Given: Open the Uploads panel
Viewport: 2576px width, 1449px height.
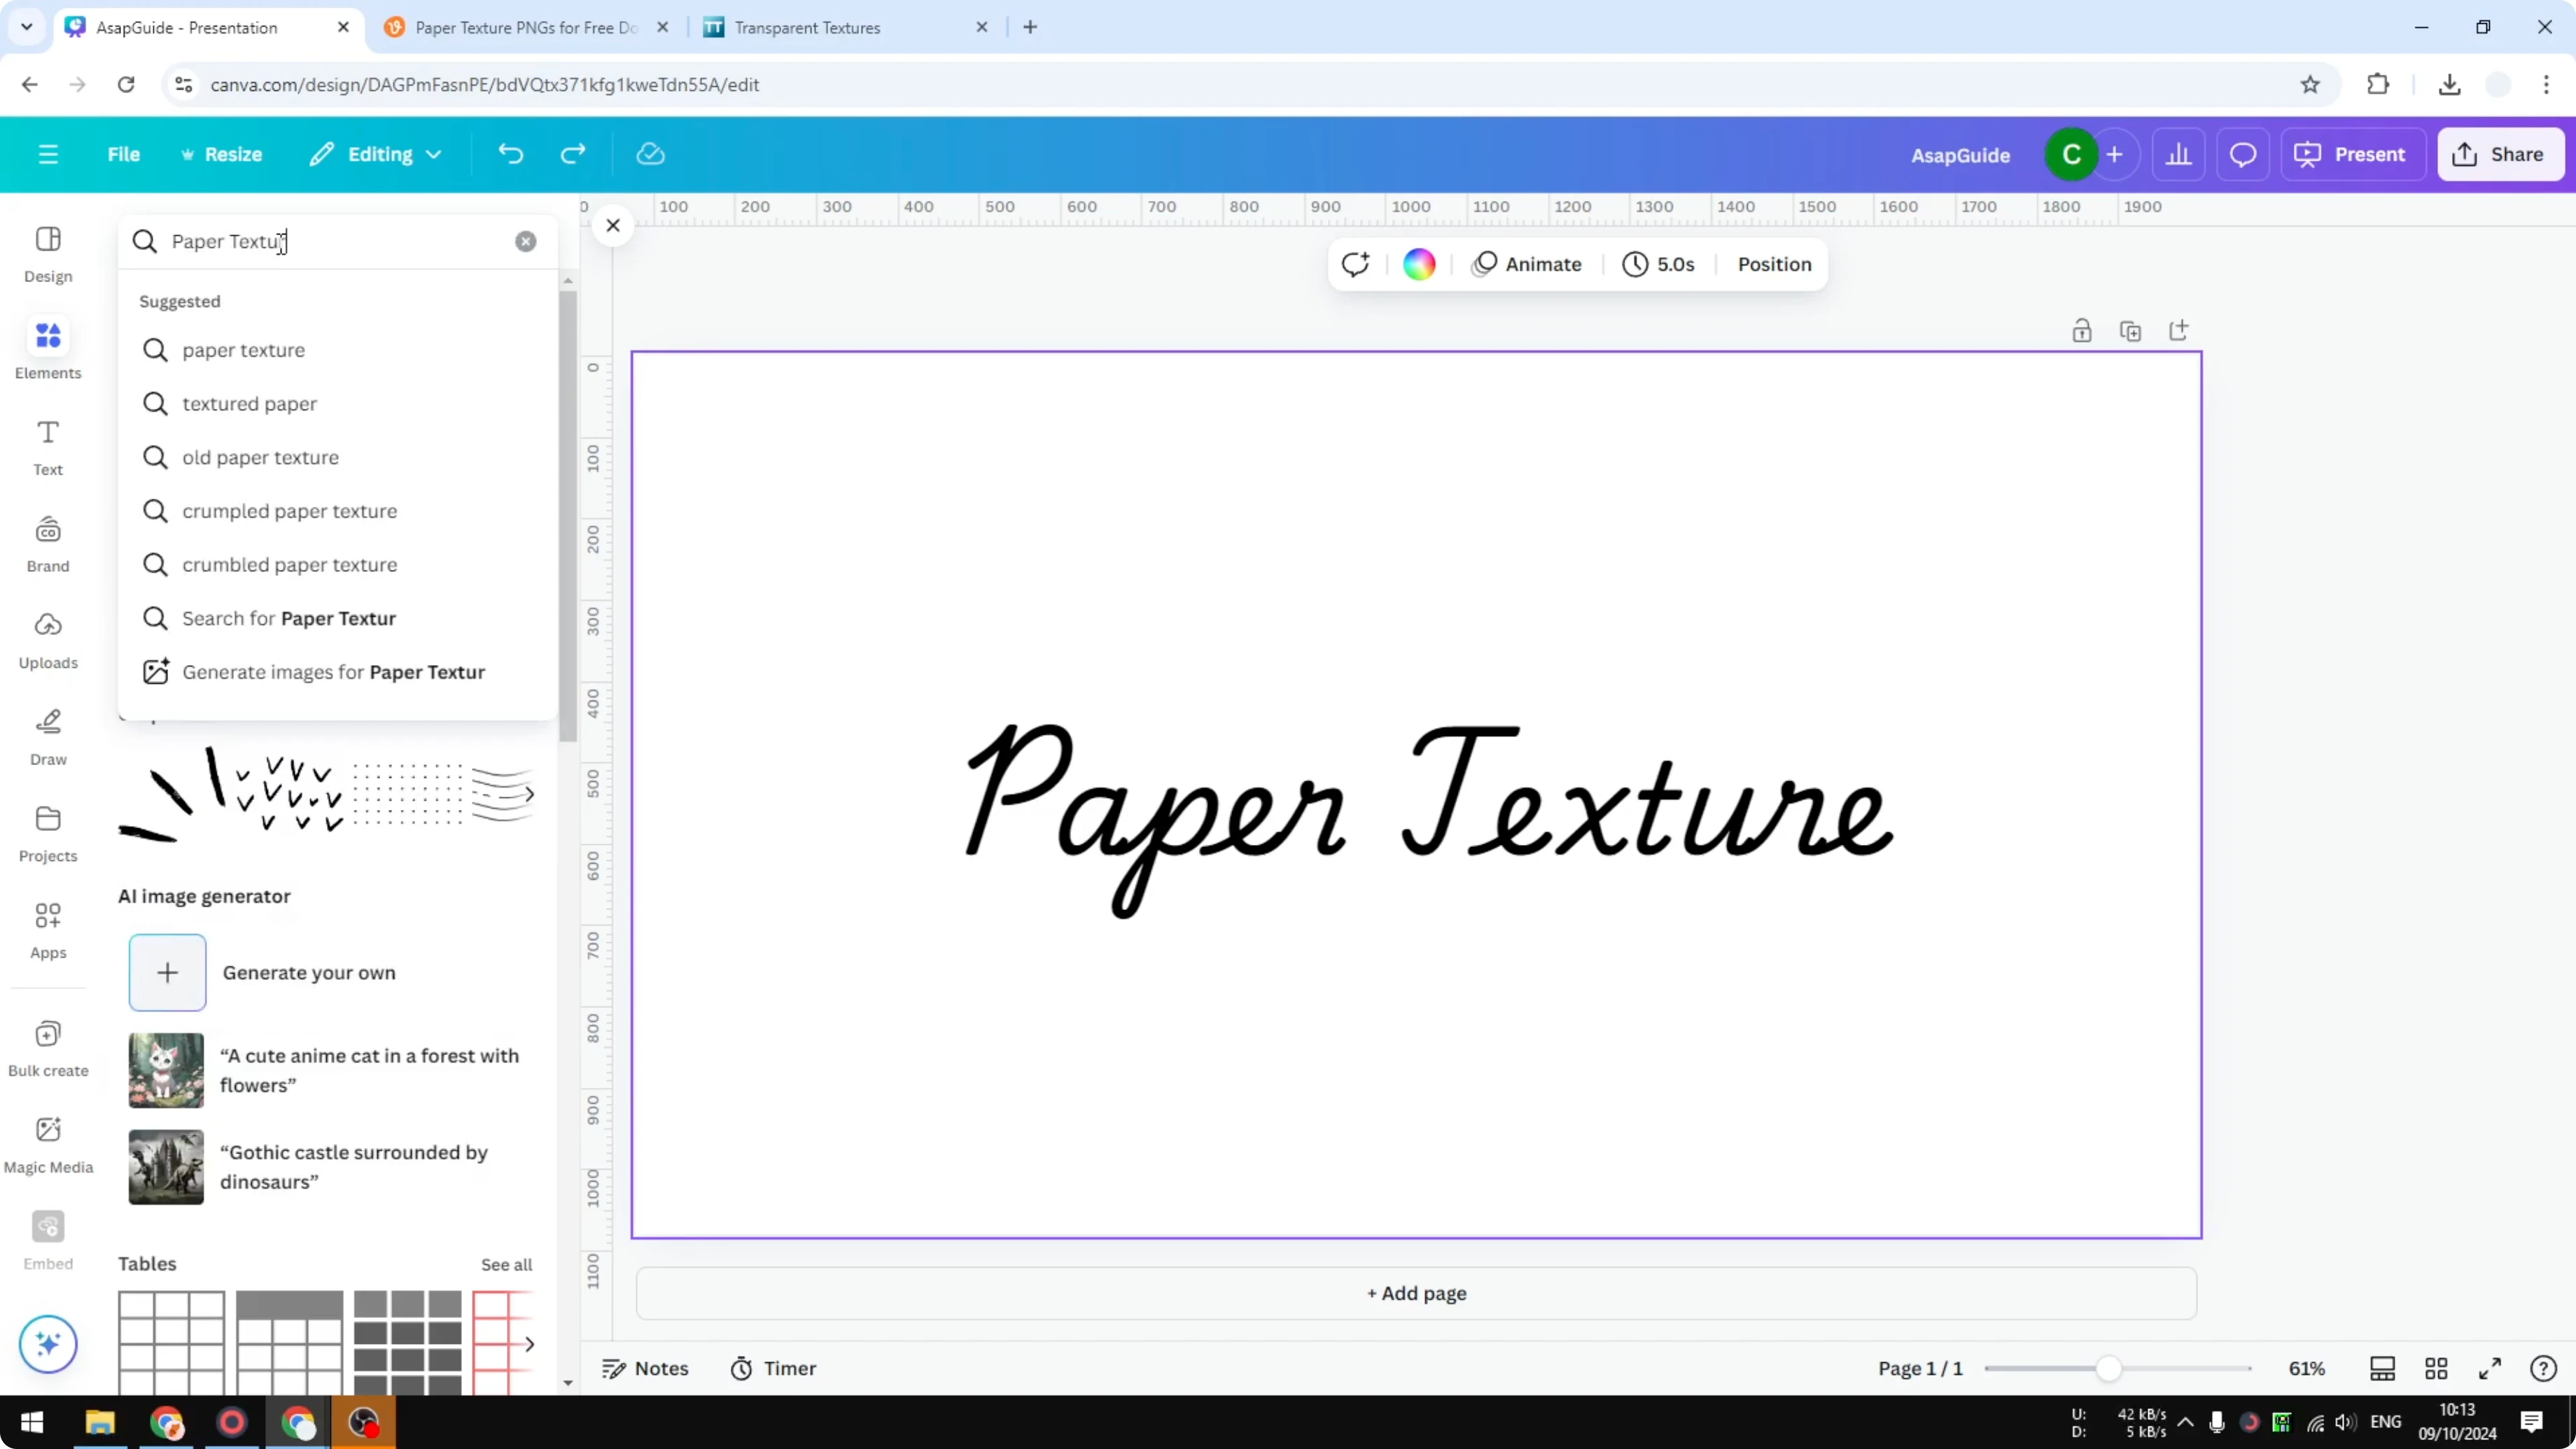Looking at the screenshot, I should pos(47,639).
